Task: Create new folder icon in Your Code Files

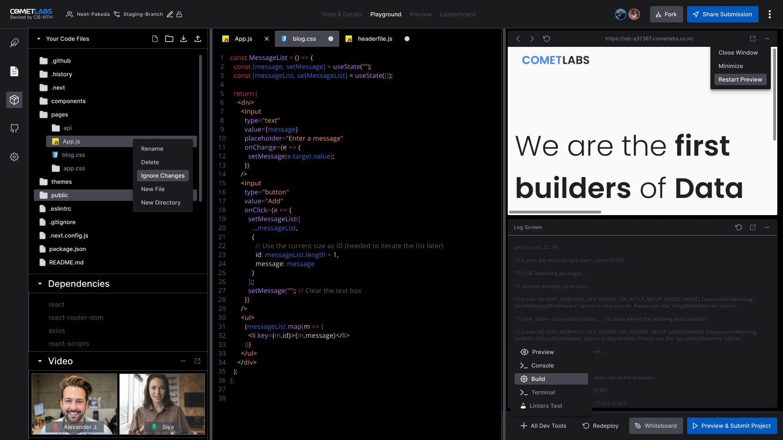Action: coord(169,39)
